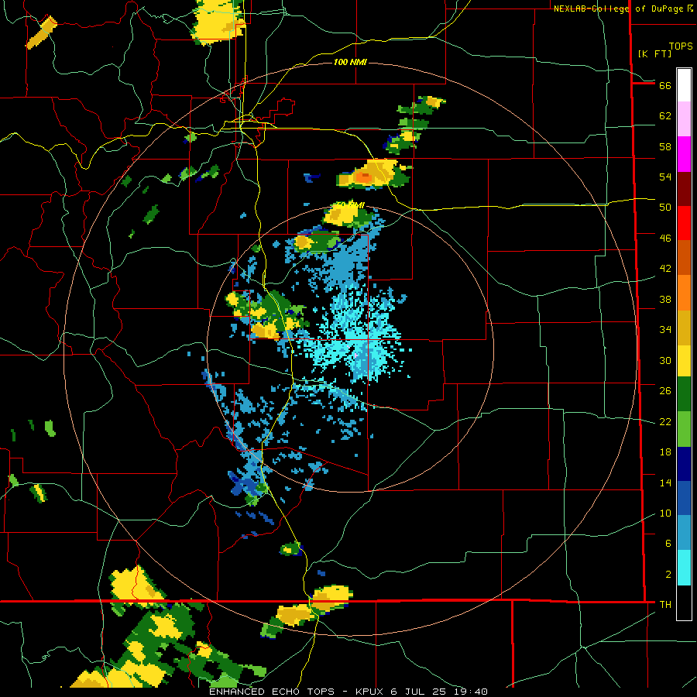Select the 100 NMI range ring label
The width and height of the screenshot is (697, 697).
(350, 62)
